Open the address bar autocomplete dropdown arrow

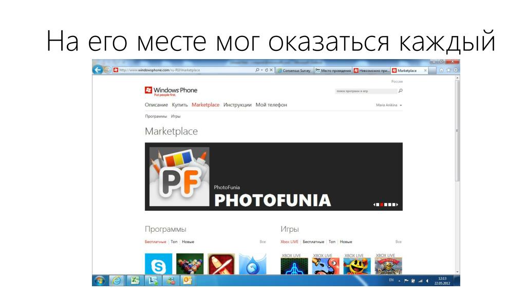coord(261,70)
